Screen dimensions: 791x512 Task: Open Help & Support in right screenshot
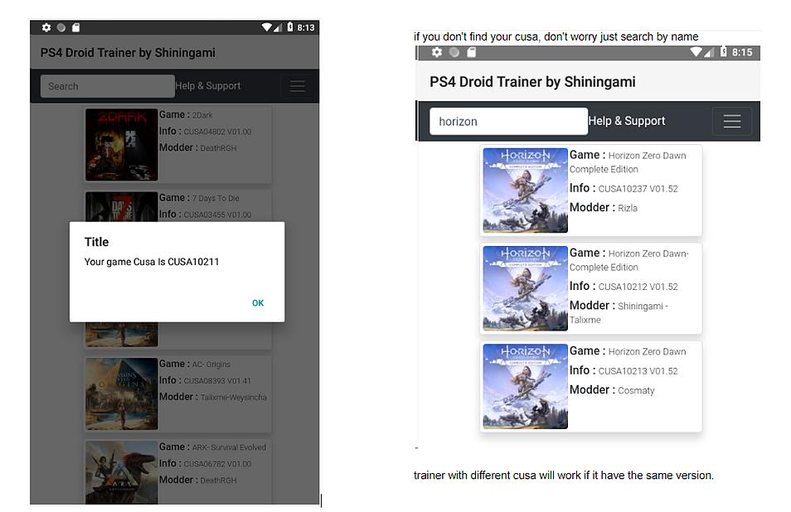point(627,121)
